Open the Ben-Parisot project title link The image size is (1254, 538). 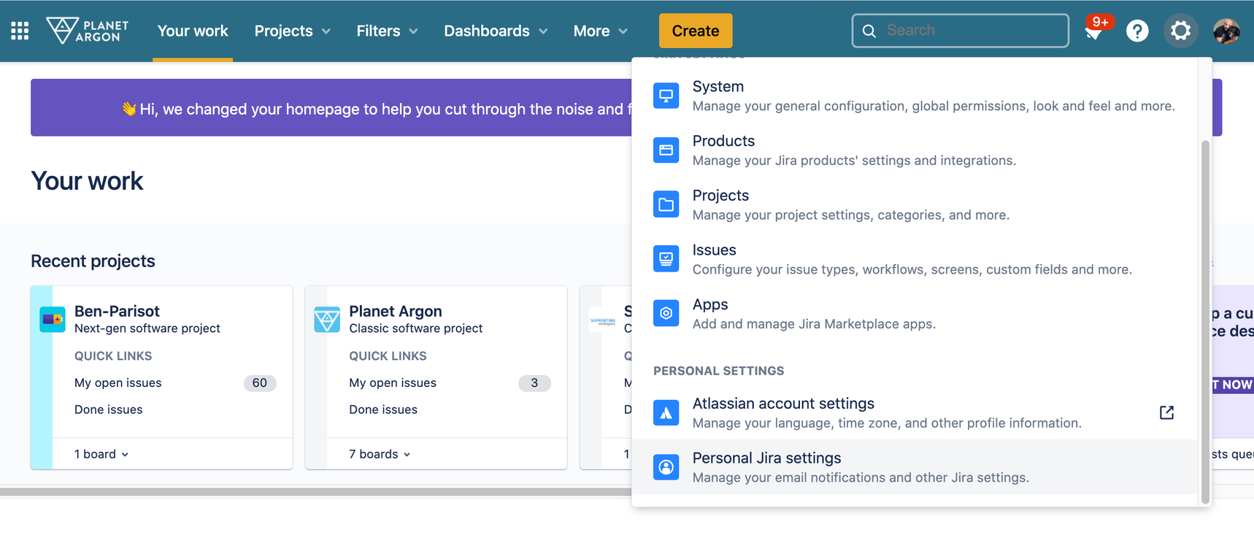click(117, 311)
